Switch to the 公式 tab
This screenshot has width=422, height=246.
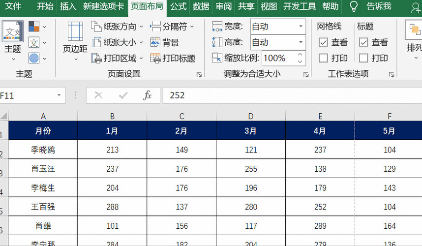(178, 6)
